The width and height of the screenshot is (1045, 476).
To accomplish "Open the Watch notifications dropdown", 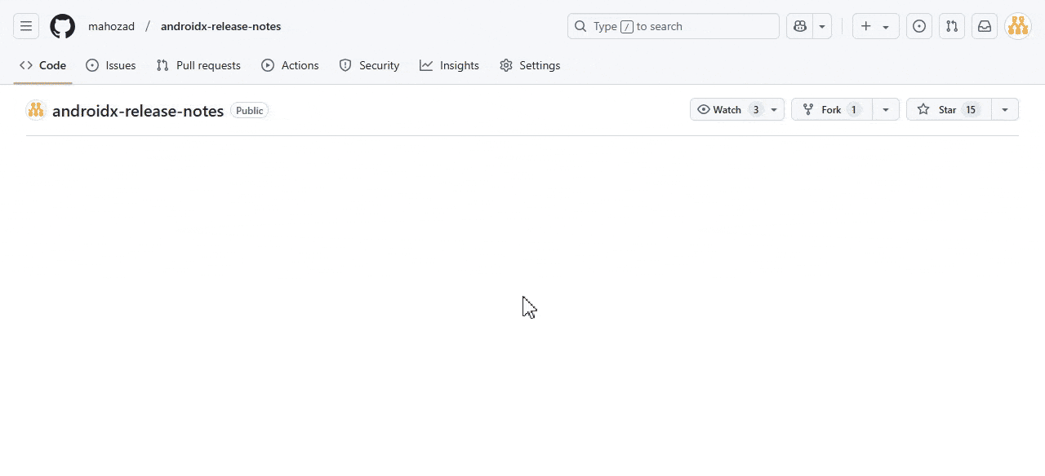I will [737, 109].
